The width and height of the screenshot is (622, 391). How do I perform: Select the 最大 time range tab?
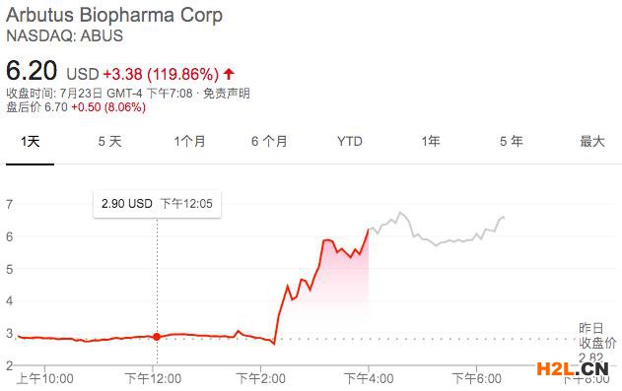pos(592,142)
